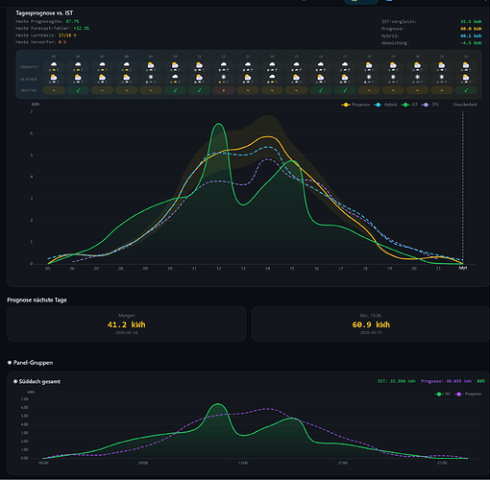
Task: Open the Mo. 15.06. 60.9 kWh forecast card
Action: point(371,324)
